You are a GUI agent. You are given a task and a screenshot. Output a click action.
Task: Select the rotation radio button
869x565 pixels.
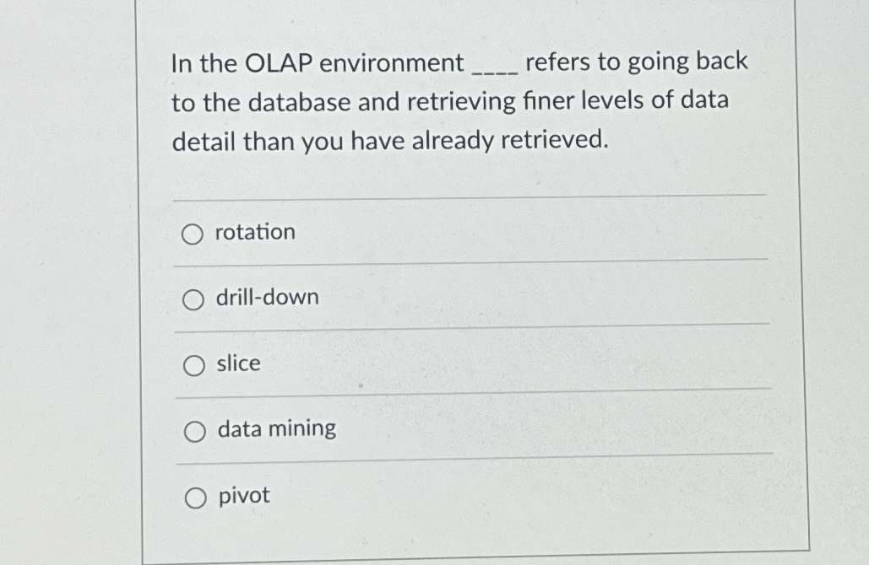click(193, 234)
